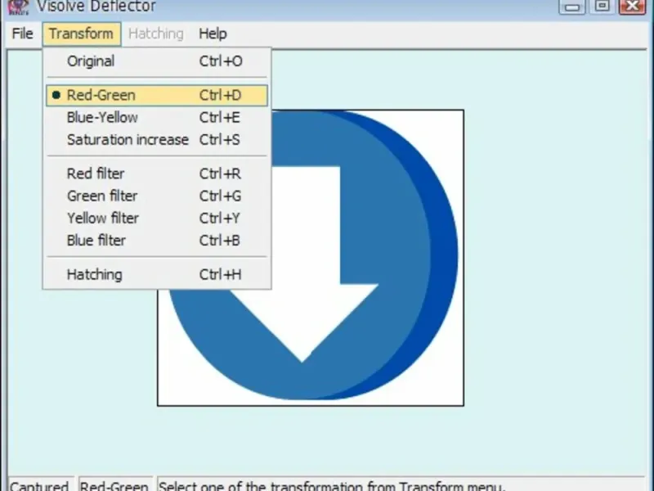Select the Blue-Yellow transformation
The width and height of the screenshot is (654, 491).
pos(157,117)
